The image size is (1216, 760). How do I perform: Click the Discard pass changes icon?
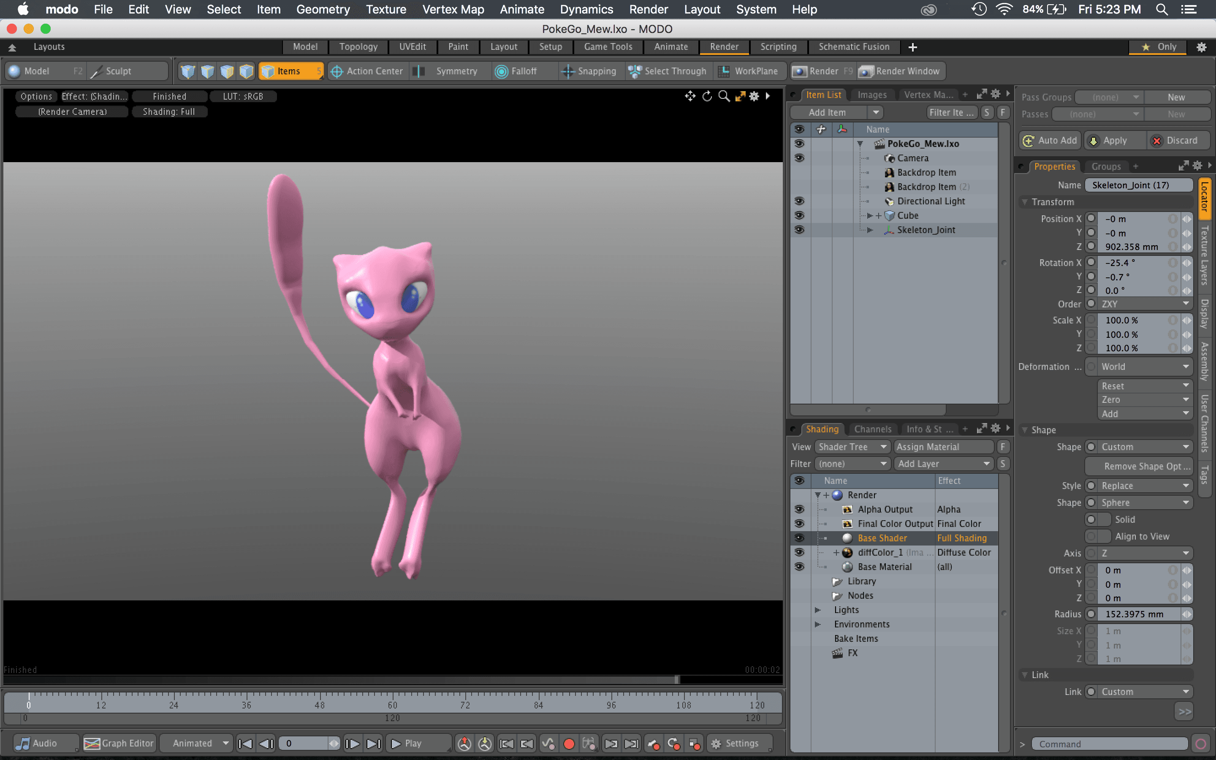[x=1156, y=141]
